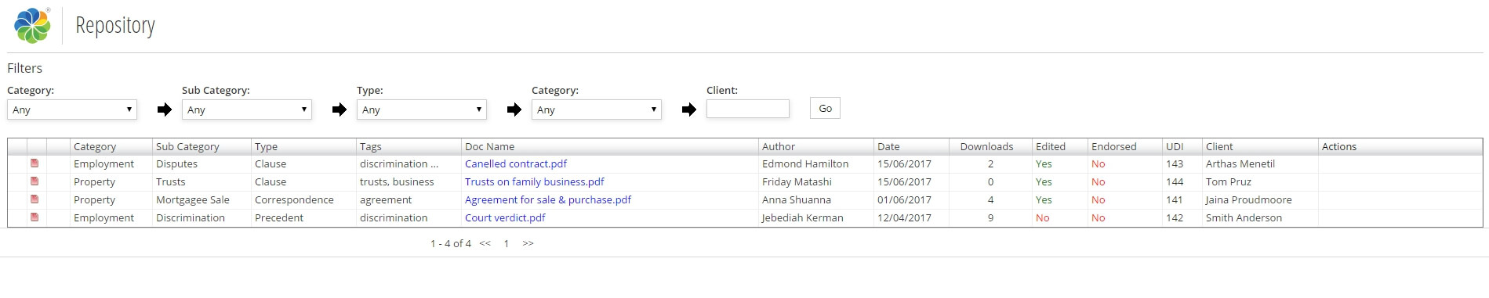
Task: Go to next page with >> control
Action: pos(528,243)
